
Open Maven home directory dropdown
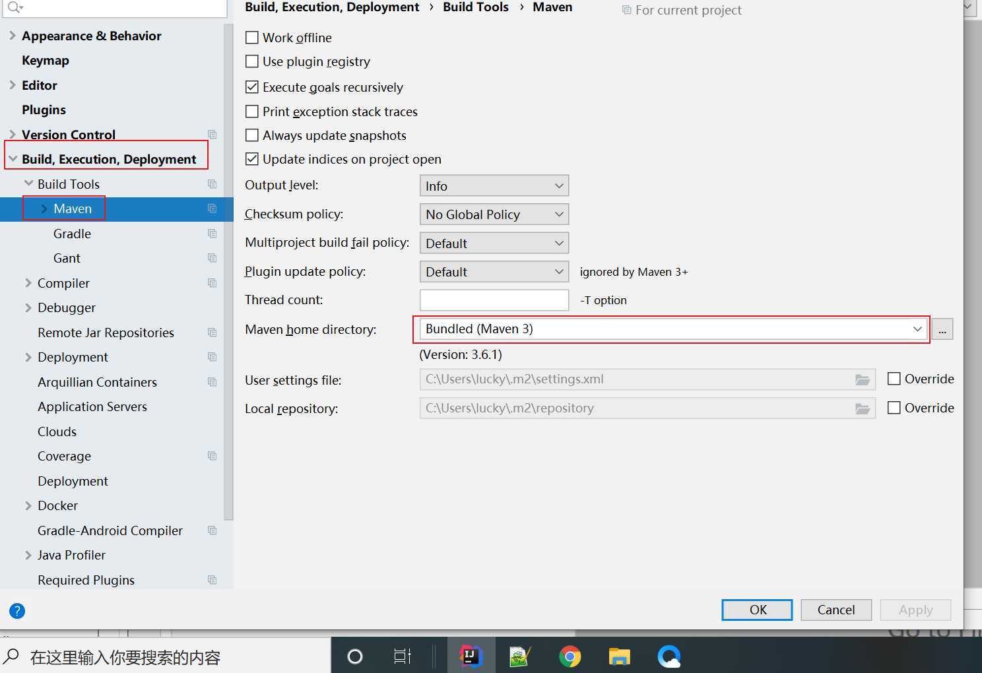point(673,329)
